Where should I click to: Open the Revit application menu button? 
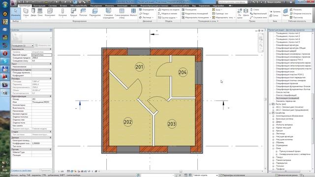14,3
